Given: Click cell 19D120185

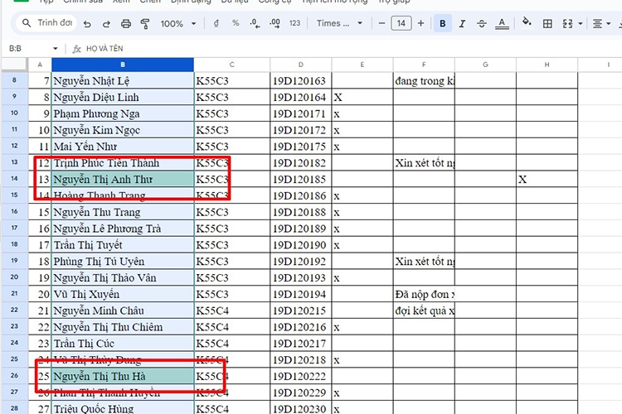Looking at the screenshot, I should (301, 179).
